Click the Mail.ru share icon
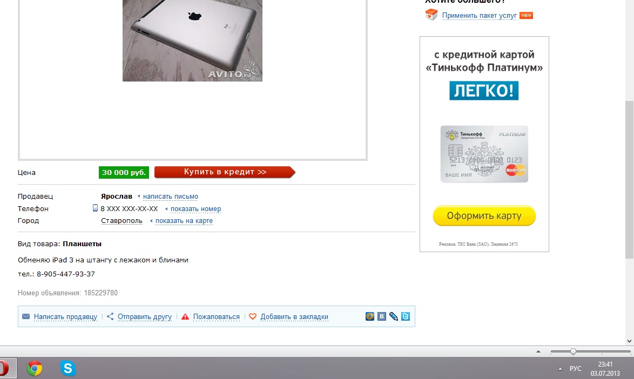The width and height of the screenshot is (634, 379). pyautogui.click(x=369, y=316)
